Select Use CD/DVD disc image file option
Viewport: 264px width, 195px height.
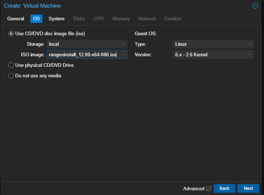tap(11, 34)
